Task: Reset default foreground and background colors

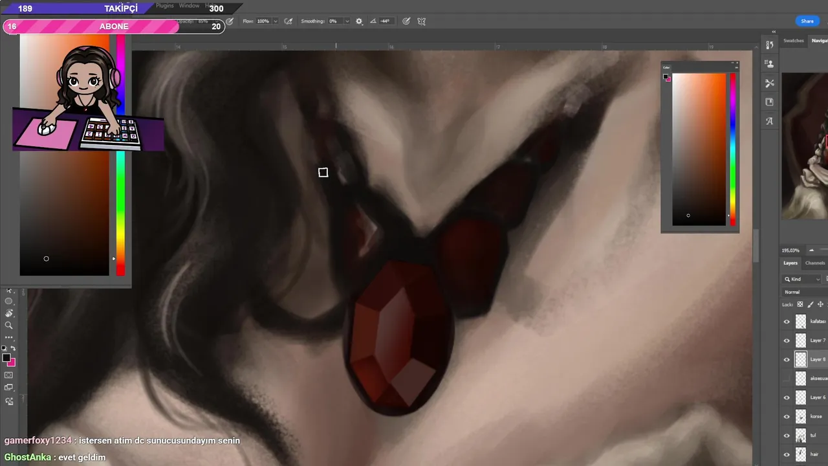Action: click(5, 348)
